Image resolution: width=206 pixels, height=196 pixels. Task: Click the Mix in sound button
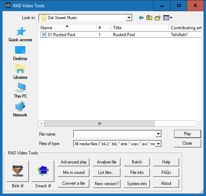pyautogui.click(x=73, y=172)
